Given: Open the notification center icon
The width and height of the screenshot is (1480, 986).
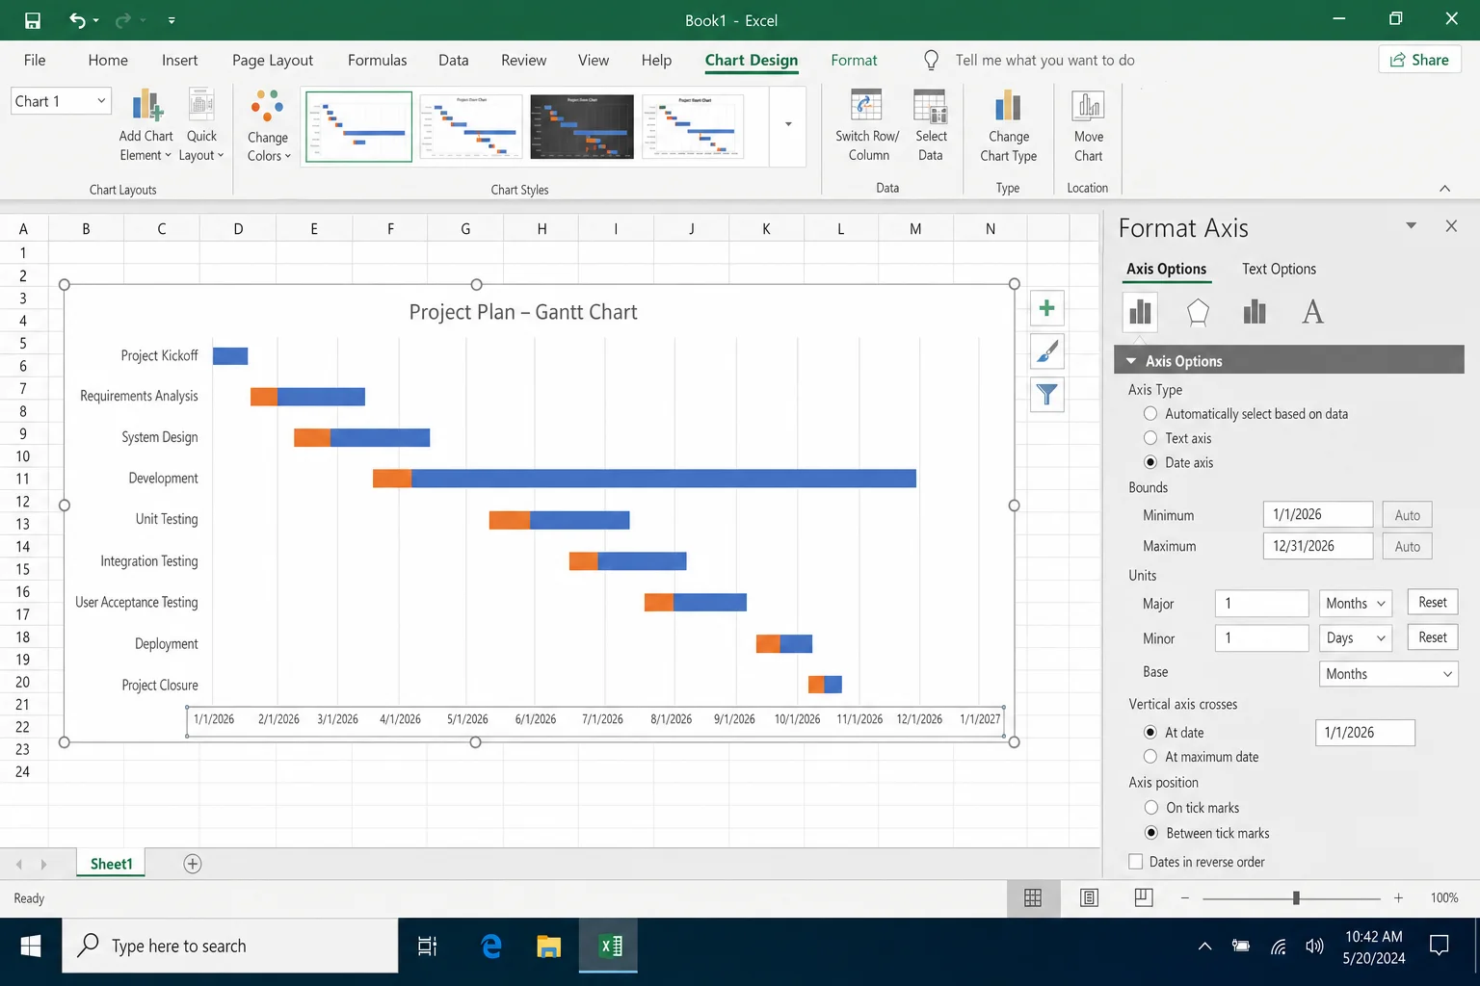Looking at the screenshot, I should point(1440,946).
